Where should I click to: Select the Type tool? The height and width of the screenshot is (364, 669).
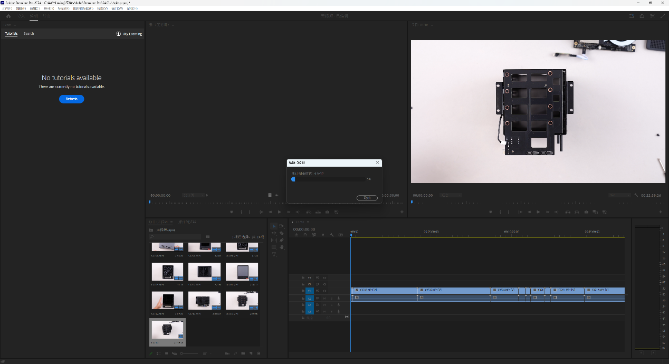[x=274, y=254]
